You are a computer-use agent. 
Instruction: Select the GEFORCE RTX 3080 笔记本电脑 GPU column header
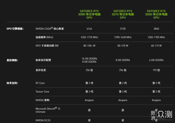tap(89, 14)
